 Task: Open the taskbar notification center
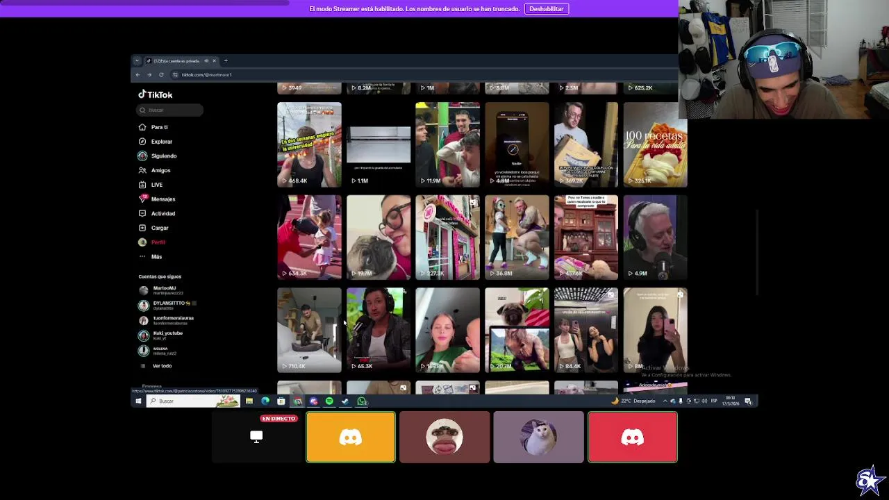coord(748,401)
